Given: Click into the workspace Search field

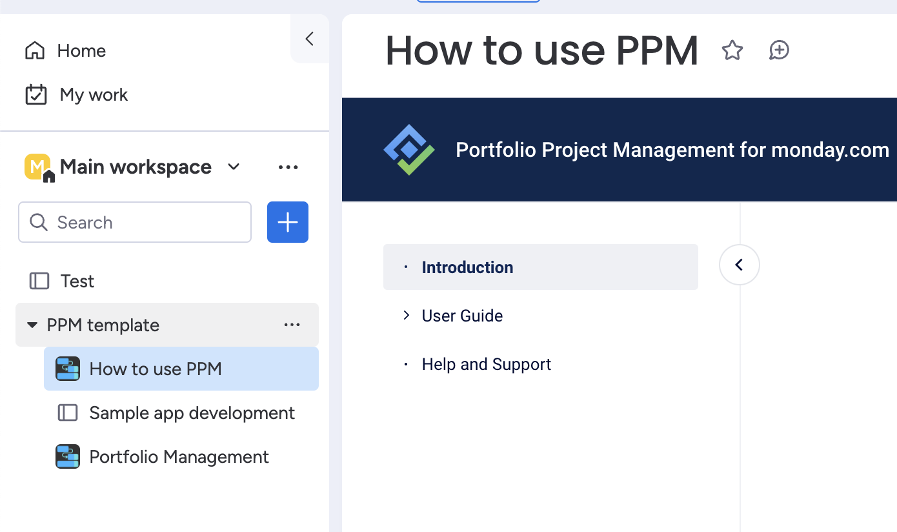Looking at the screenshot, I should [x=134, y=222].
